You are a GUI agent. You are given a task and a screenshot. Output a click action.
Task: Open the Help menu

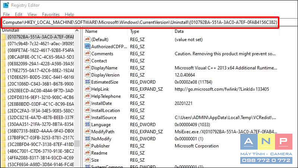69,15
